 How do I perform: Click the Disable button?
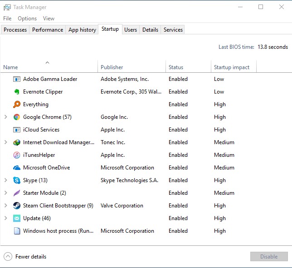tap(269, 257)
